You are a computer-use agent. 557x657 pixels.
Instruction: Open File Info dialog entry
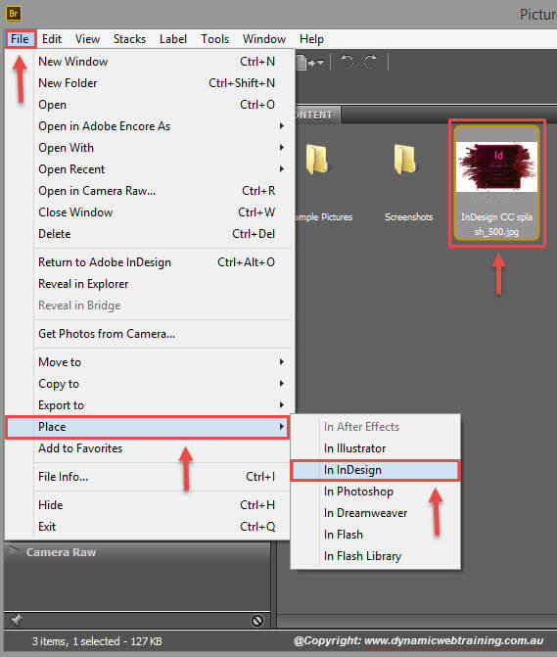[x=148, y=477]
